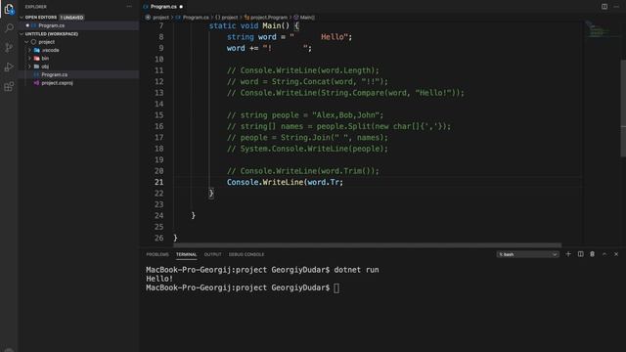Screen dimensions: 626x352
Task: Click the commented word.Trim() line 20
Action: coord(302,171)
